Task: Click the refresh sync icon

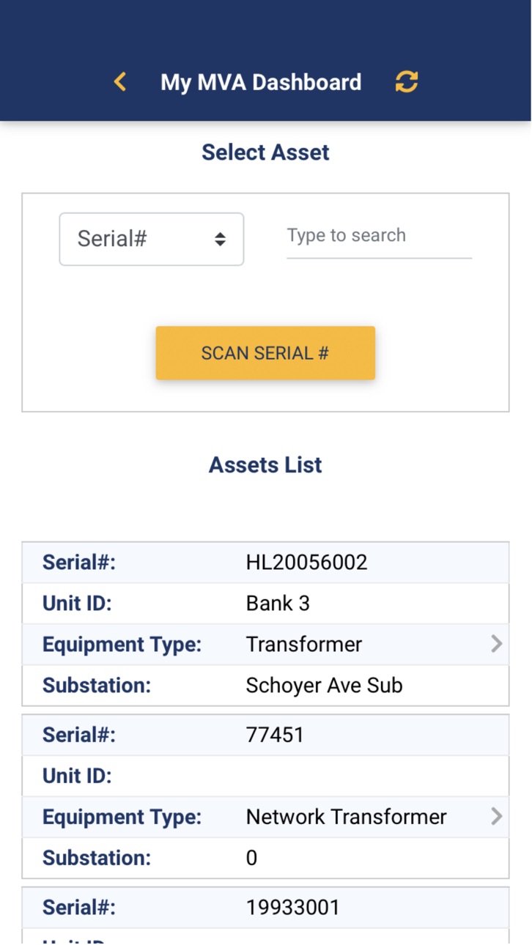Action: click(x=407, y=81)
